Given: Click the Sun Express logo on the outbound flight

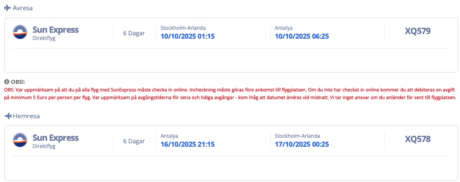Looking at the screenshot, I should [20, 33].
